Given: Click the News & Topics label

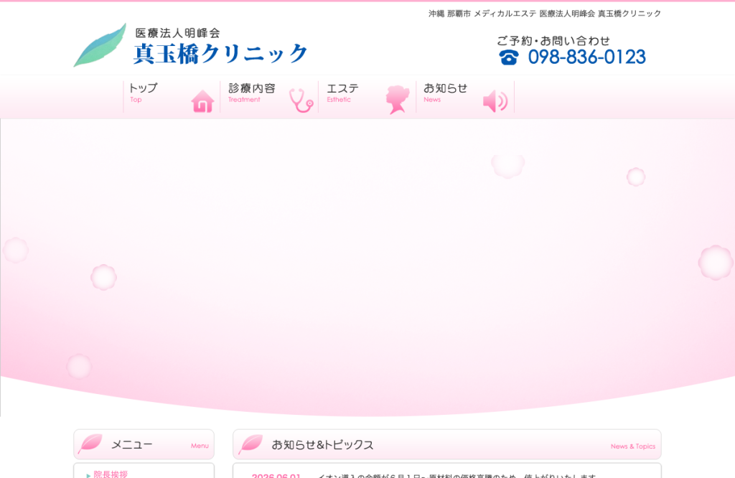Looking at the screenshot, I should click(633, 446).
